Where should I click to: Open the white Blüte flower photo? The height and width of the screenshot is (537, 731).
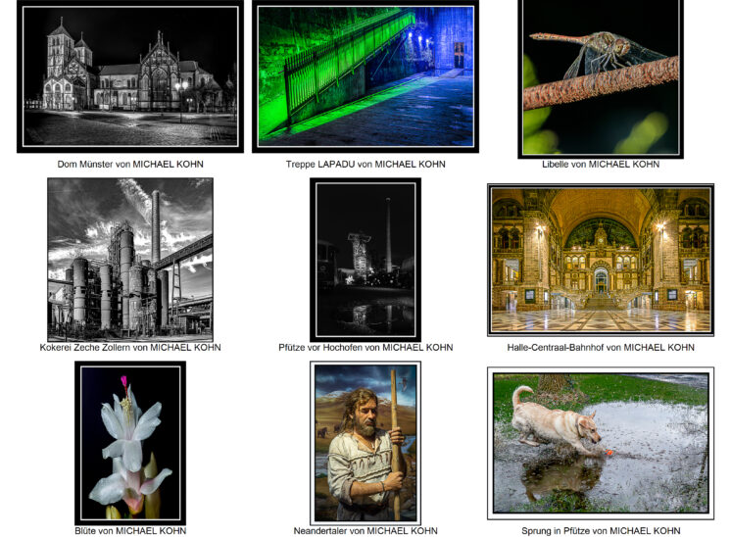(x=130, y=443)
